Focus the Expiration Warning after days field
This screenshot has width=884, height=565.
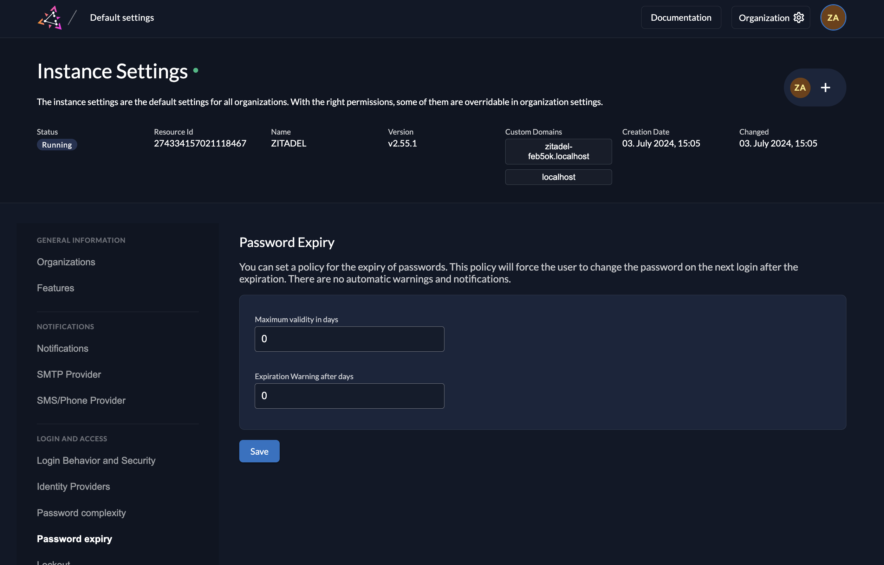tap(349, 396)
